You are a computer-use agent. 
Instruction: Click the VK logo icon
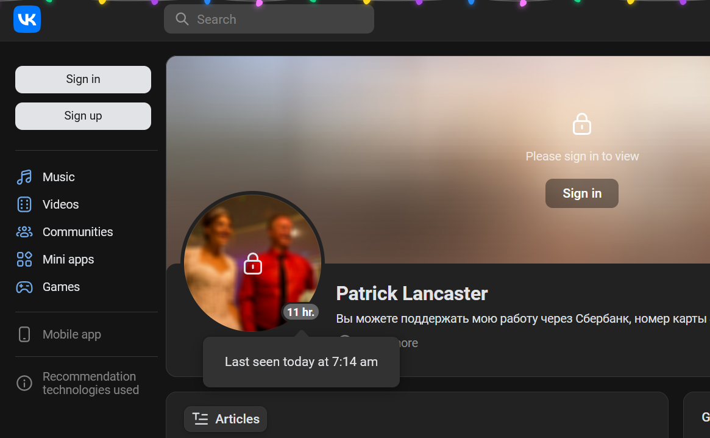(27, 20)
